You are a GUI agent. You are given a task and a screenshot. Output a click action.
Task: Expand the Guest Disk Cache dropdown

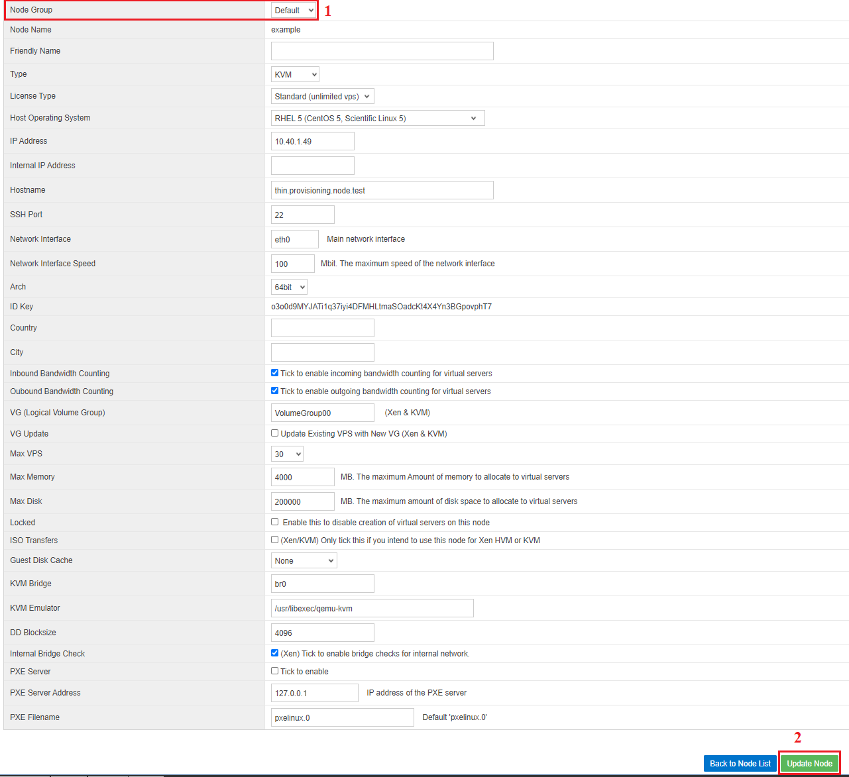pyautogui.click(x=304, y=561)
